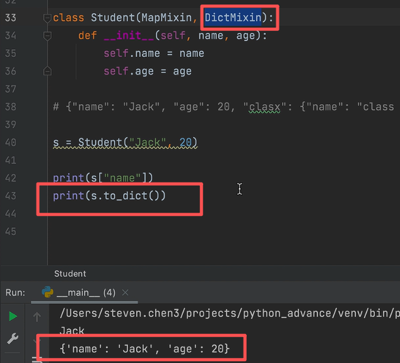Collapse the __init__ method fold marker
This screenshot has width=400, height=363.
click(x=47, y=36)
